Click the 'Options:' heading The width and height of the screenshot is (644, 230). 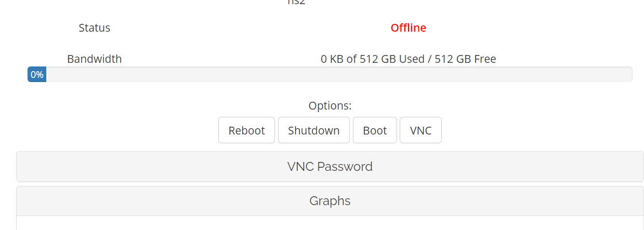click(x=330, y=106)
